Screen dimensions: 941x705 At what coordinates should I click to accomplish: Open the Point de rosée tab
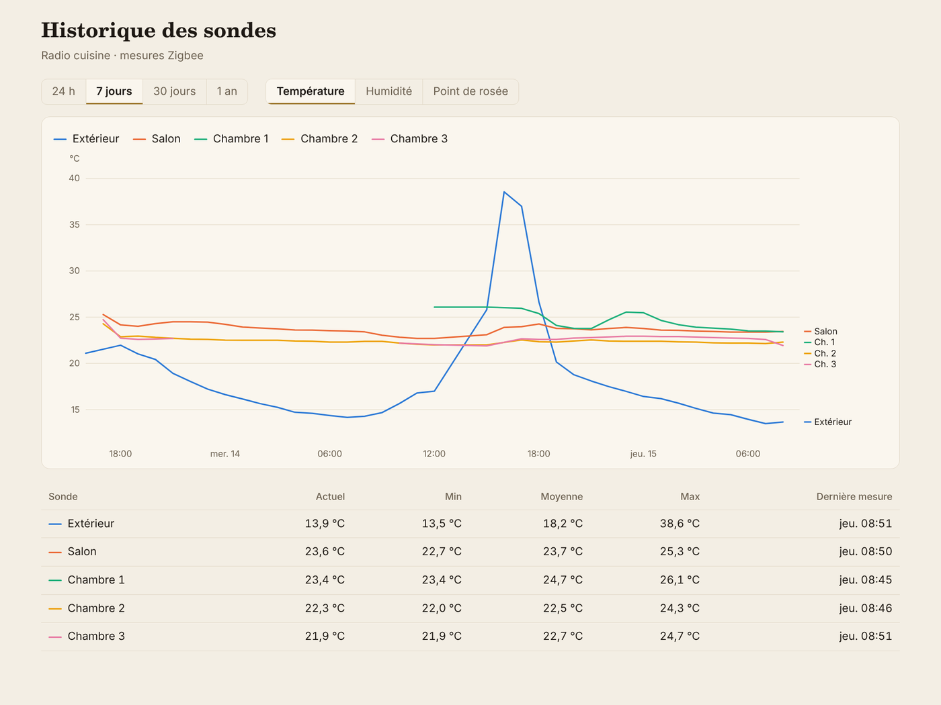click(x=470, y=91)
